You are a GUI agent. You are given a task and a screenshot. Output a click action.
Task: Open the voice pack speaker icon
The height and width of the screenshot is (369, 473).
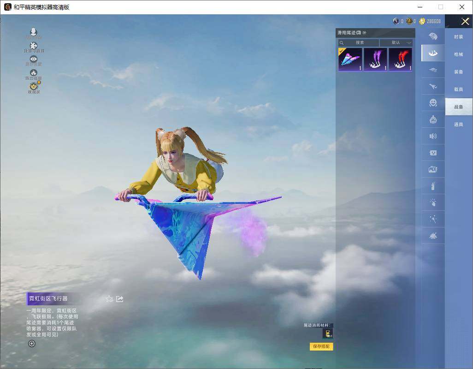point(433,137)
